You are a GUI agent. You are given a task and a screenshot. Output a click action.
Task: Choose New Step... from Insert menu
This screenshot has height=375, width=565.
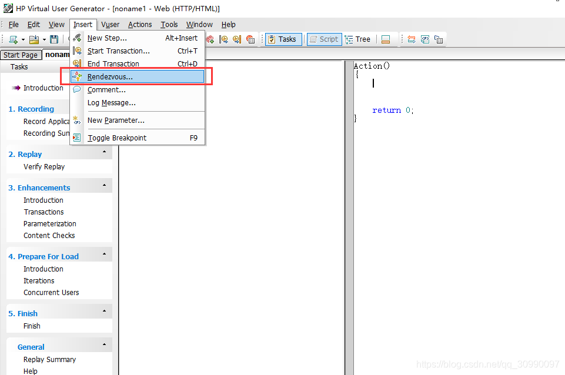click(x=138, y=38)
